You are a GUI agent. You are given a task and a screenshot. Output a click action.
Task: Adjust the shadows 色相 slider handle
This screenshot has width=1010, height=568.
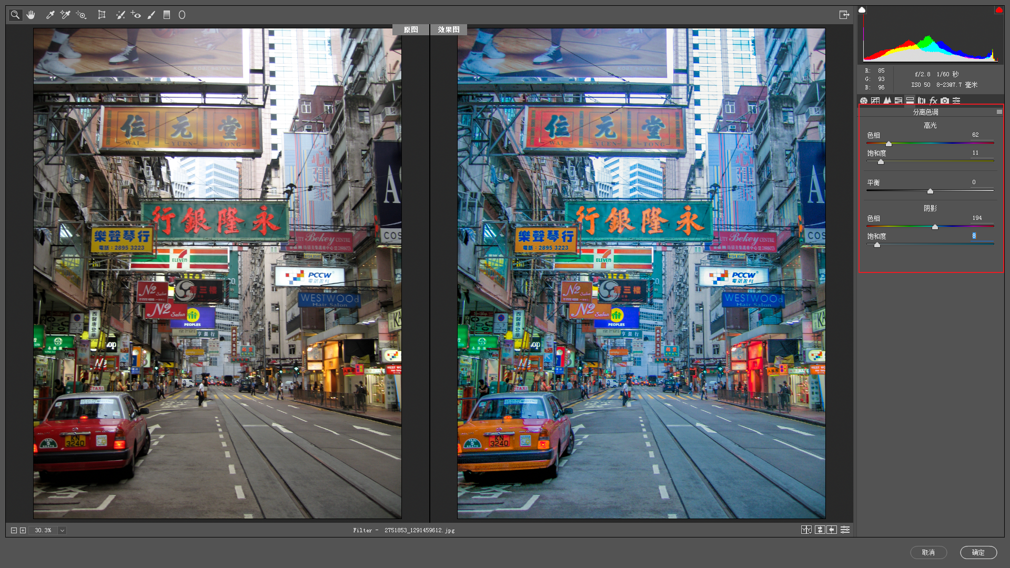pos(935,227)
